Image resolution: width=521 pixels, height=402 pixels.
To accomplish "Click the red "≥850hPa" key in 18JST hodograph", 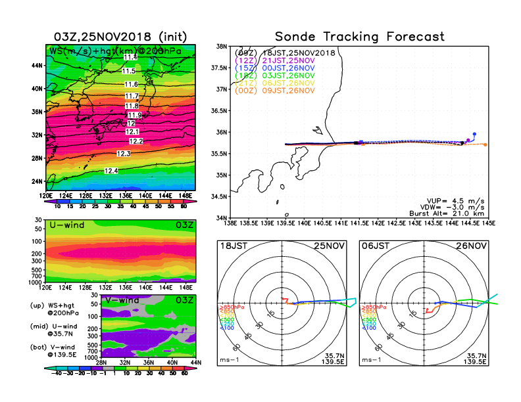I will point(232,307).
